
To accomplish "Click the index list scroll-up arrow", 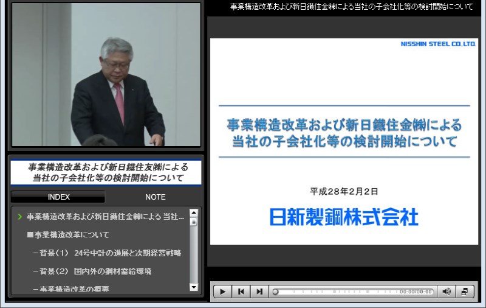I will (x=194, y=213).
